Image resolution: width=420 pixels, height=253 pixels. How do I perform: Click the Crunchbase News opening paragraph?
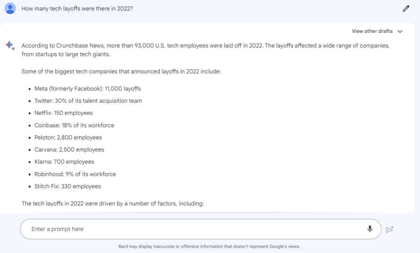click(x=205, y=50)
